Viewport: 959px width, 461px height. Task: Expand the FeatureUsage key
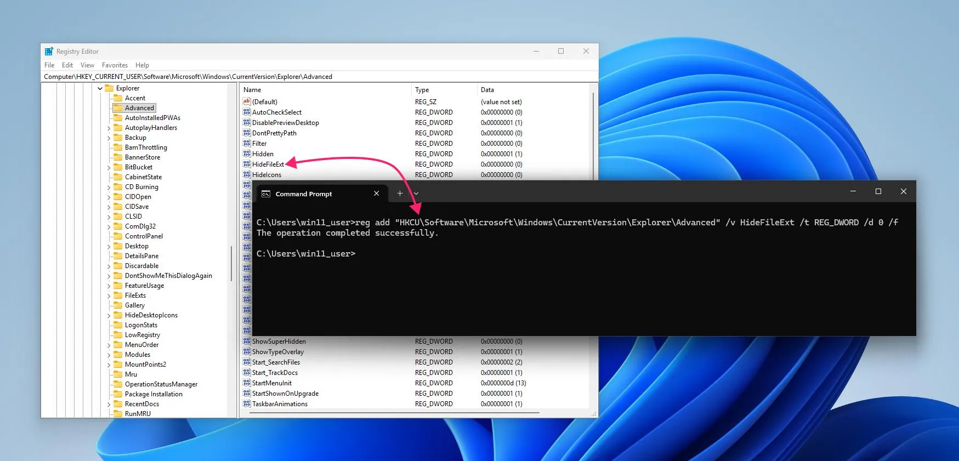pos(109,286)
